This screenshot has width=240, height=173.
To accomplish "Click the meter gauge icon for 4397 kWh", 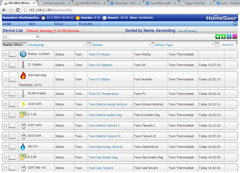I will pyautogui.click(x=23, y=125).
